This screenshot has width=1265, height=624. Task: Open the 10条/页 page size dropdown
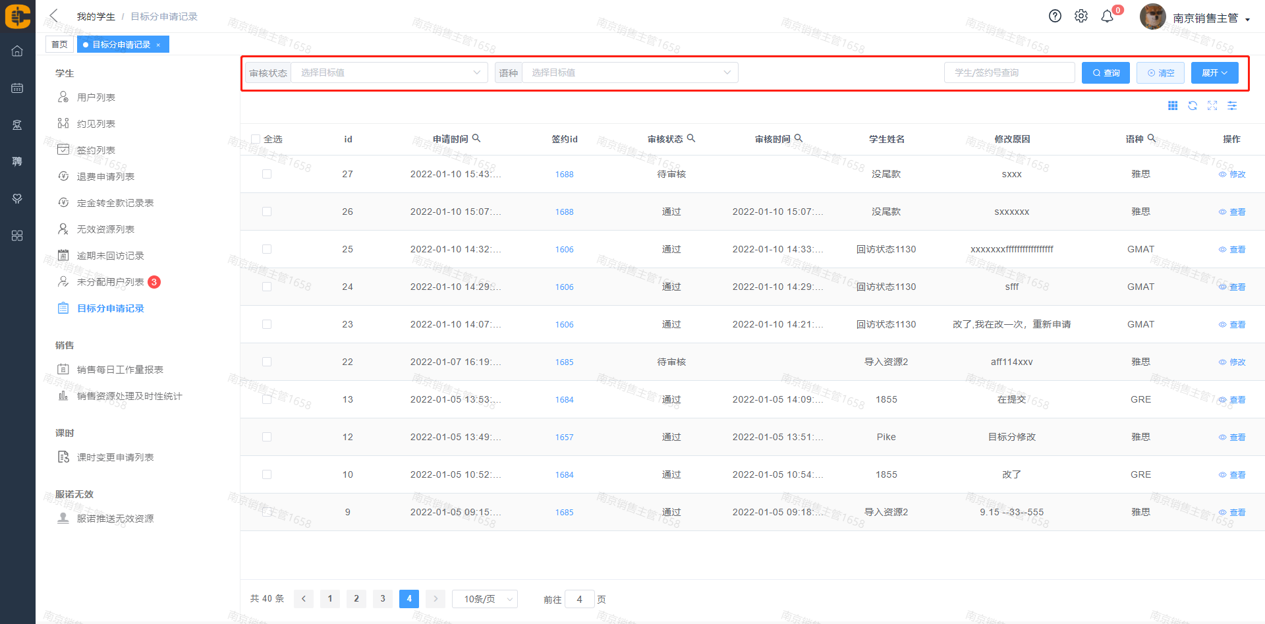[x=485, y=599]
